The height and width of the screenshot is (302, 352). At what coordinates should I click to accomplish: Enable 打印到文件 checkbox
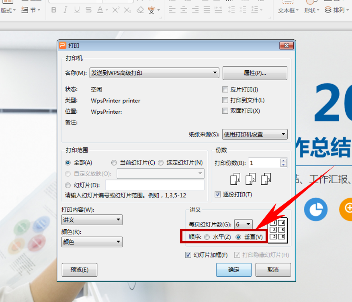225,100
